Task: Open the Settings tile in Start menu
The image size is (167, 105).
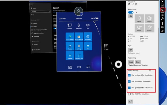Action: tap(79, 46)
